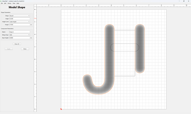
Task: Expand the Height Limit dropdown
Action: click(20, 21)
